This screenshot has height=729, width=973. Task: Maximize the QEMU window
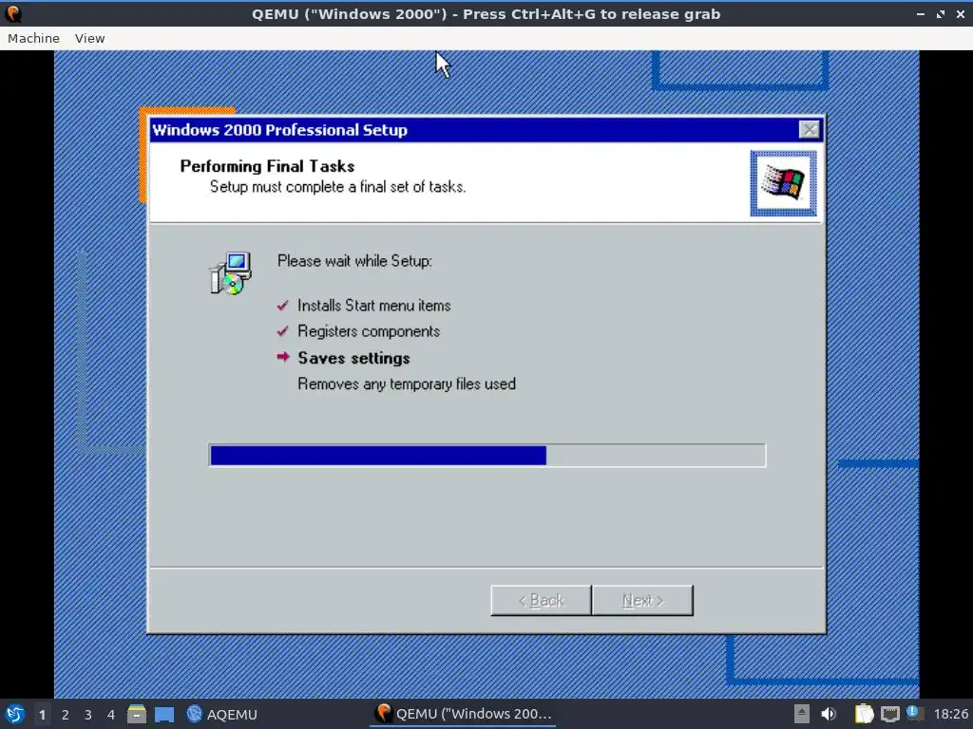tap(940, 13)
